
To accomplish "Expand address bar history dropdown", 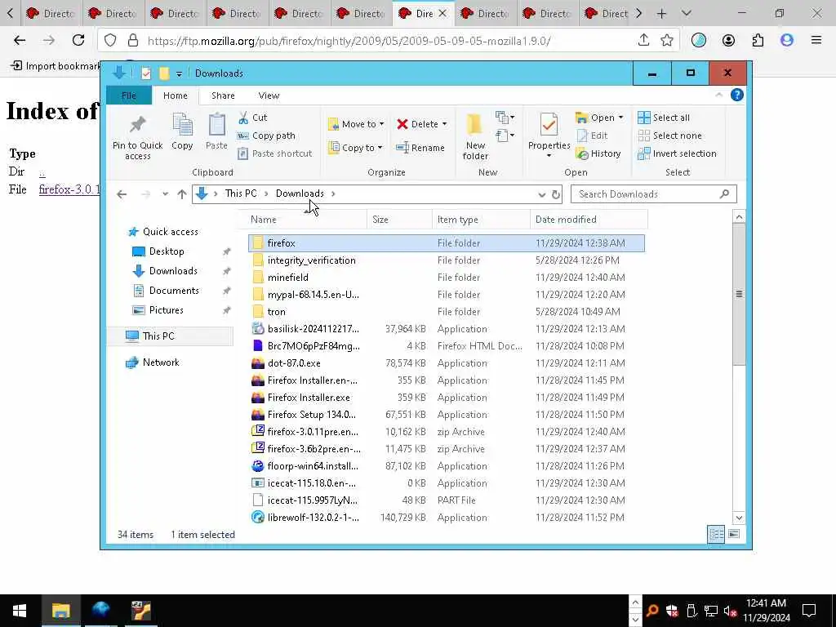I will 542,194.
